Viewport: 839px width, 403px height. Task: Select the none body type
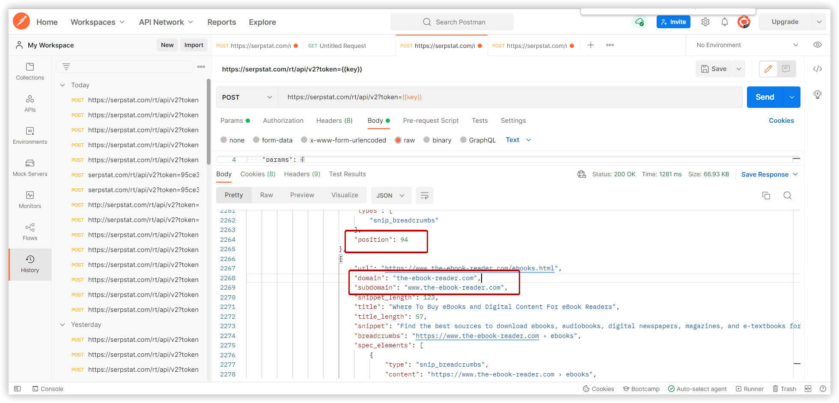(x=223, y=140)
